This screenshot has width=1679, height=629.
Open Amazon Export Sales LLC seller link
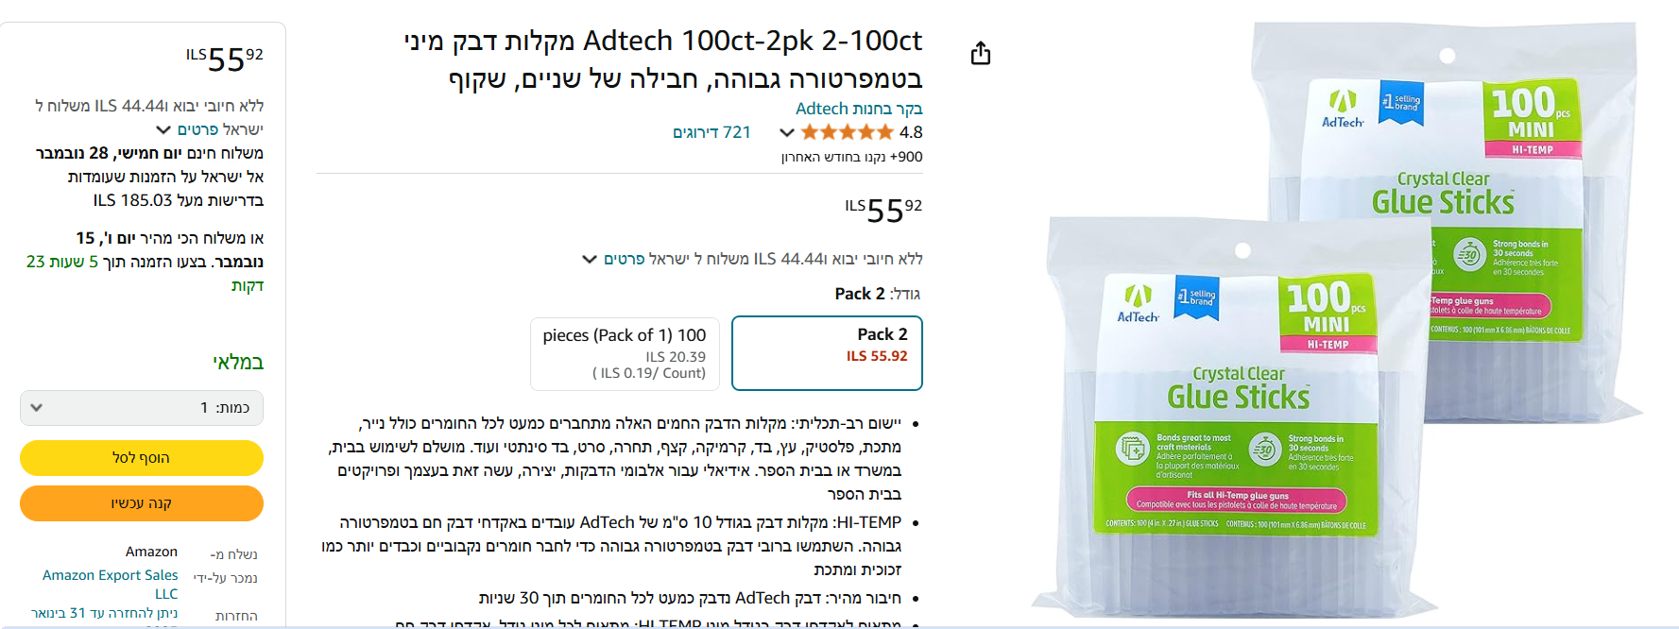(x=111, y=584)
